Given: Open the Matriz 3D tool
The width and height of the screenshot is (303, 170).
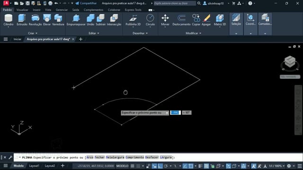Looking at the screenshot, I should tap(220, 20).
